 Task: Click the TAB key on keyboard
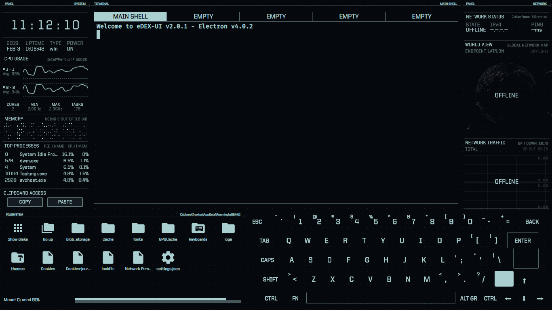[x=264, y=241]
